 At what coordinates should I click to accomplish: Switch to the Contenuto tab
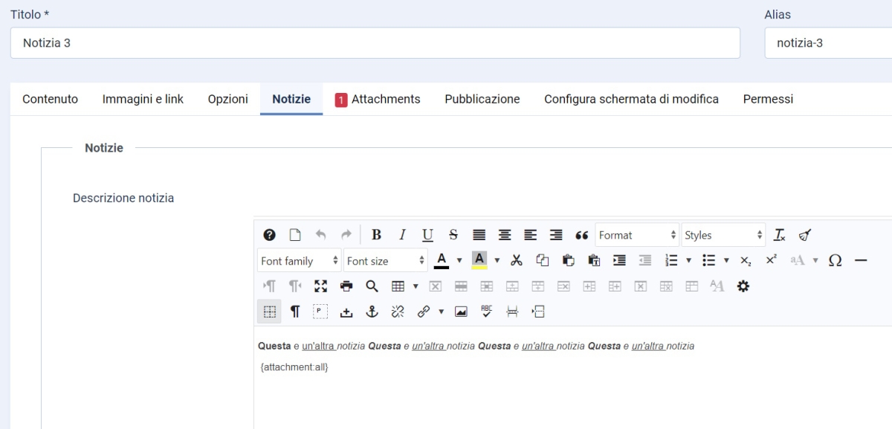(x=50, y=99)
